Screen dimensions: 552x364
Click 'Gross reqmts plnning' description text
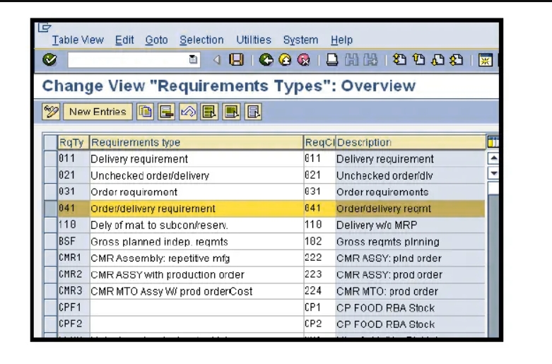coord(388,242)
